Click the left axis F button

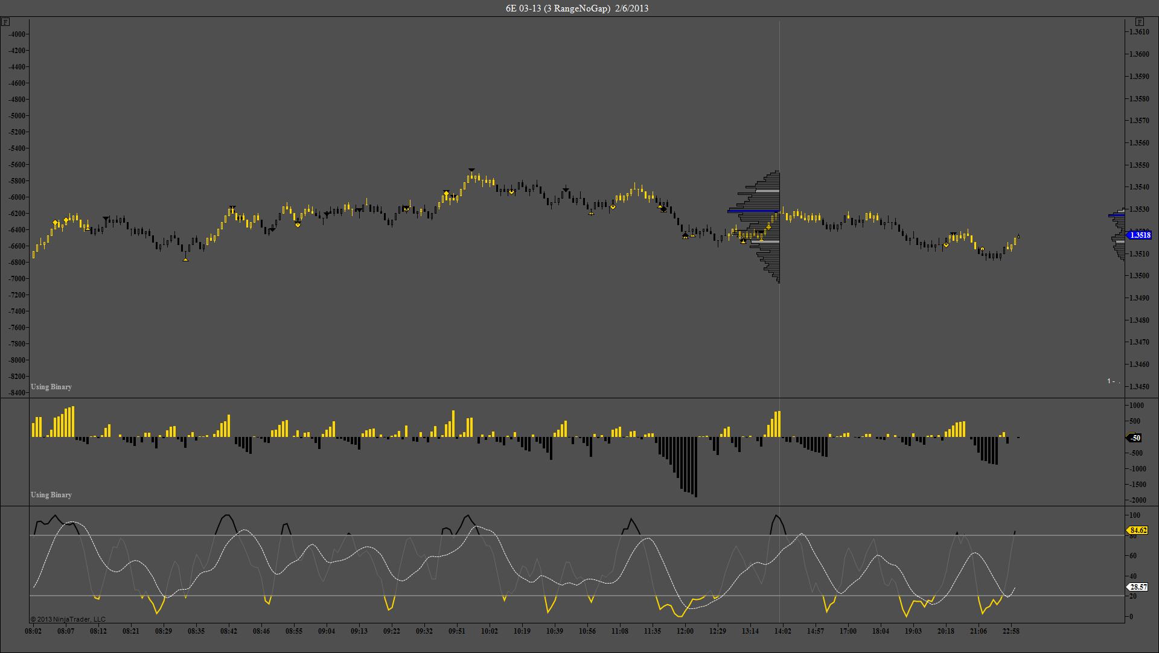pyautogui.click(x=5, y=22)
